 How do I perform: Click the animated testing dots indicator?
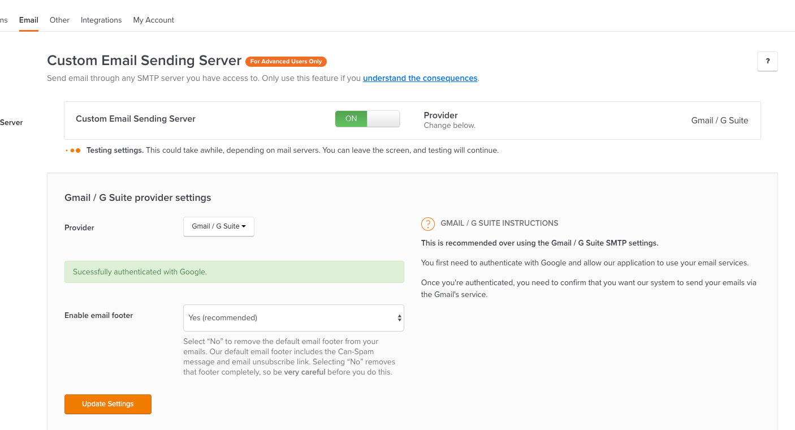pos(73,150)
